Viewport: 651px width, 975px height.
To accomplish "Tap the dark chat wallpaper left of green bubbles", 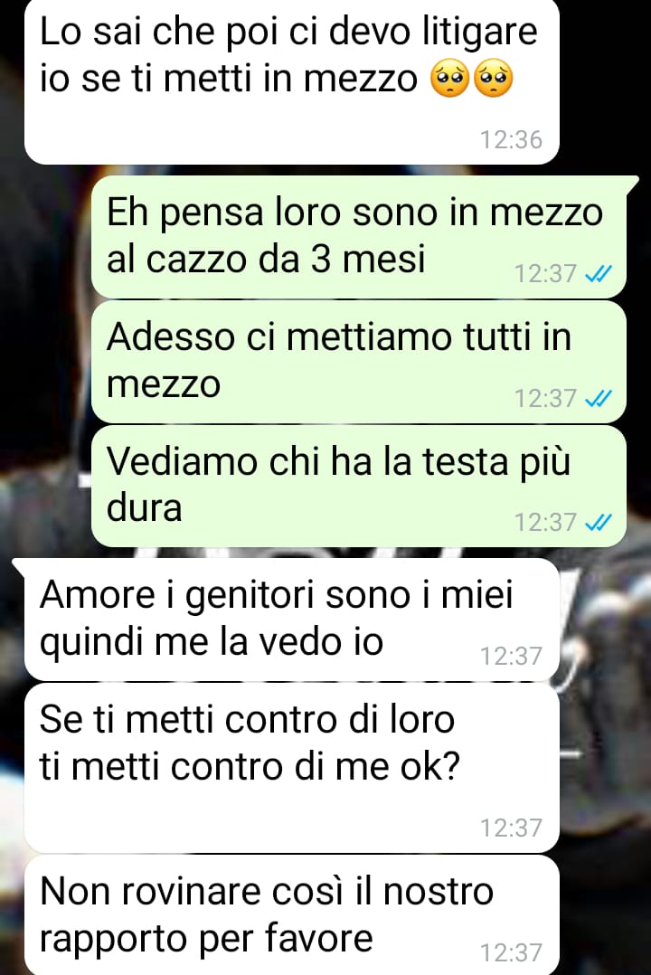I will pyautogui.click(x=45, y=361).
